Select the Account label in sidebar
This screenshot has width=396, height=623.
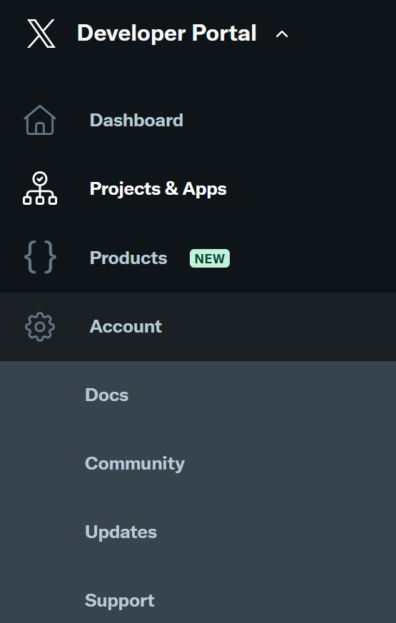click(x=126, y=327)
